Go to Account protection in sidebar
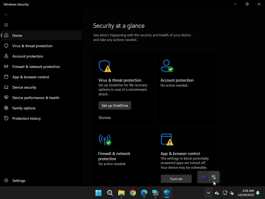Viewport: 265px width, 199px height. click(41, 56)
